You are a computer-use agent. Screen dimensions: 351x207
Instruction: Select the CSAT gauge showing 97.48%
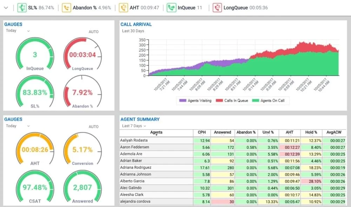tap(35, 187)
